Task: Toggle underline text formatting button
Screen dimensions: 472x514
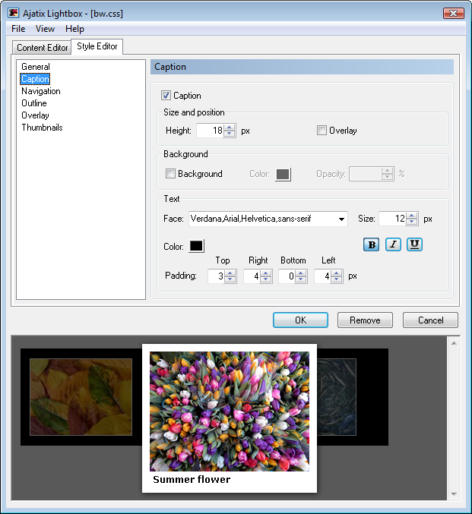Action: (x=414, y=244)
